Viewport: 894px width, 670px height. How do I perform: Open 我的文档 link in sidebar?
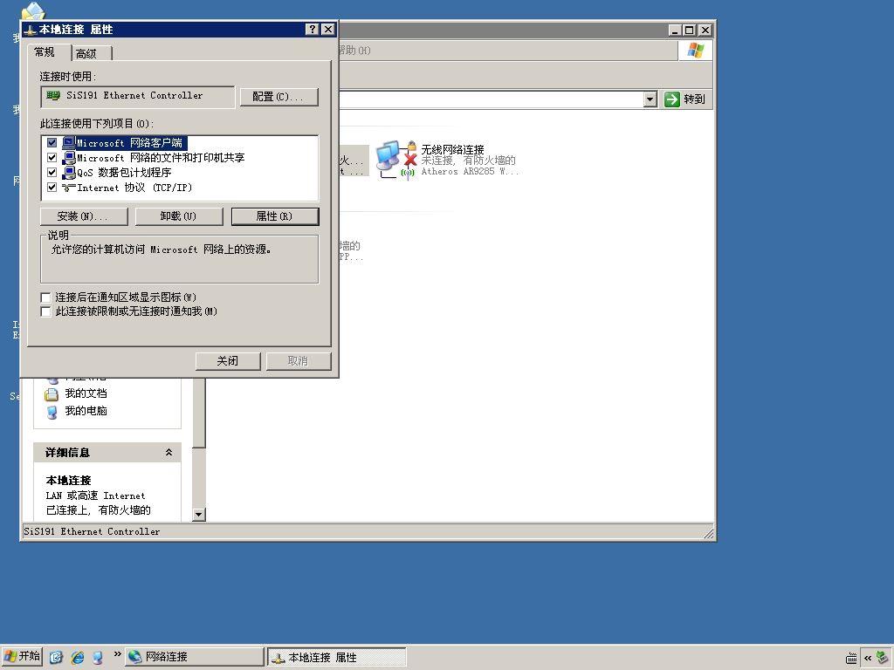point(86,393)
